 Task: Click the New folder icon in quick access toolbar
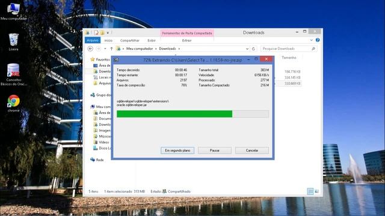click(x=102, y=32)
